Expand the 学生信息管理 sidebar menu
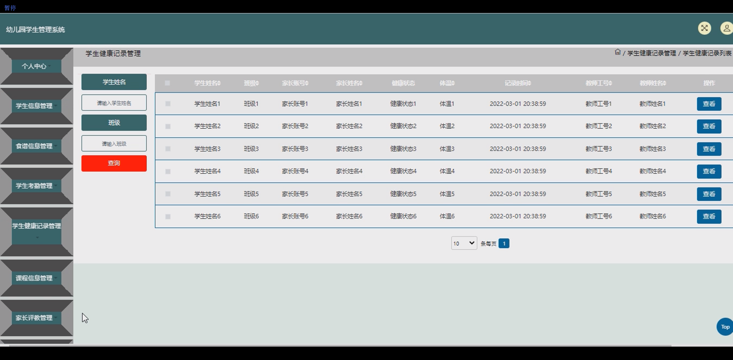Viewport: 733px width, 360px height. point(36,106)
